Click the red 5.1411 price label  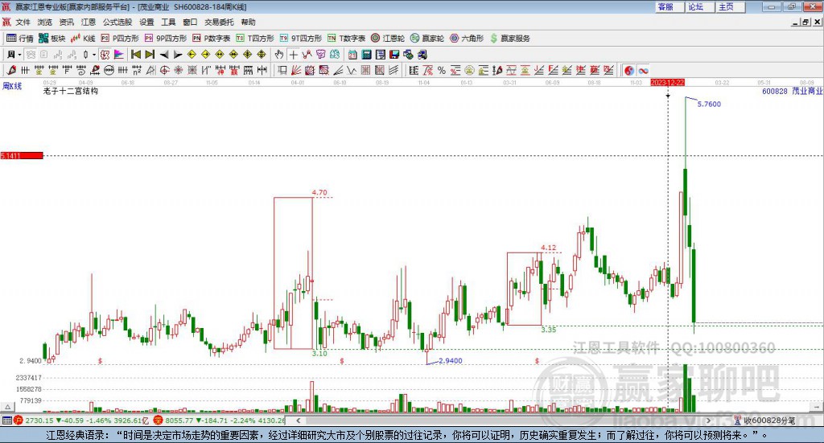tap(22, 156)
